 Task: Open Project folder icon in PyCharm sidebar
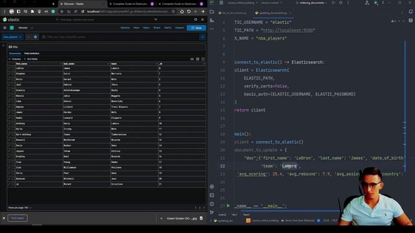pos(212,12)
